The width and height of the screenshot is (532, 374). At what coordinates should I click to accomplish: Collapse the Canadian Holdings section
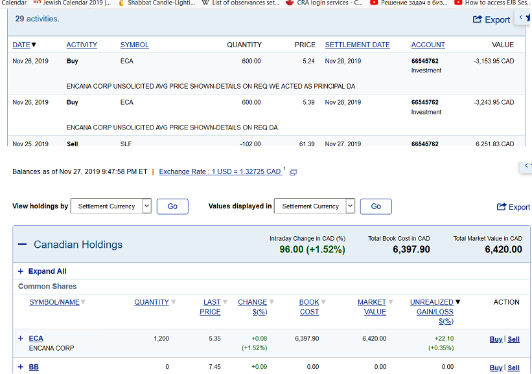[x=22, y=245]
